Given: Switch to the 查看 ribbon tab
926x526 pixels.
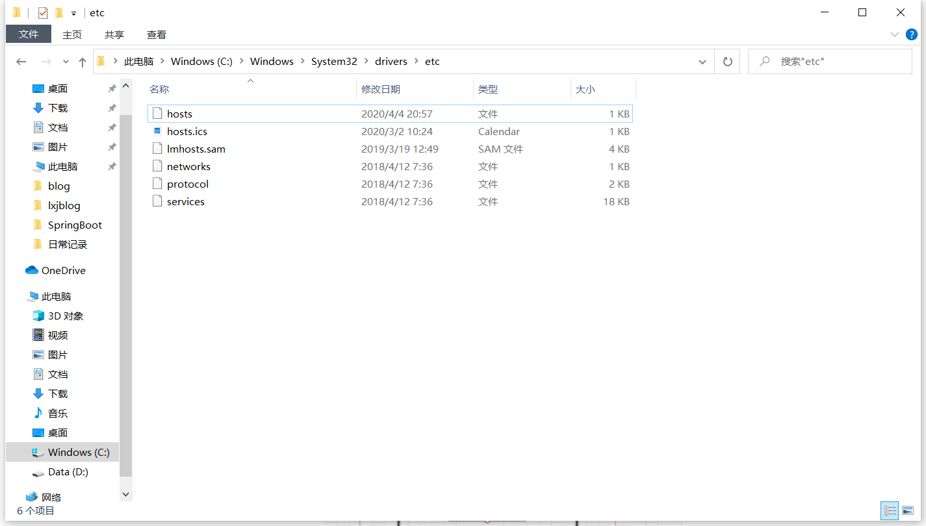Looking at the screenshot, I should point(156,34).
